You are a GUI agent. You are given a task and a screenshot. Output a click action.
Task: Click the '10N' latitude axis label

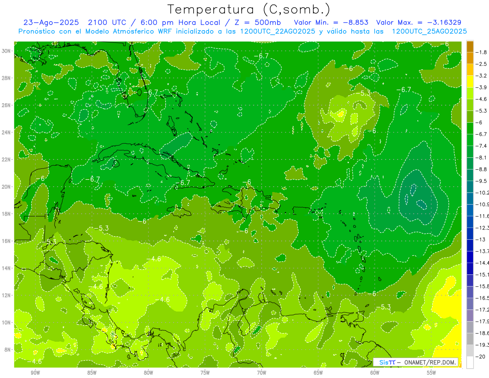tap(6, 323)
